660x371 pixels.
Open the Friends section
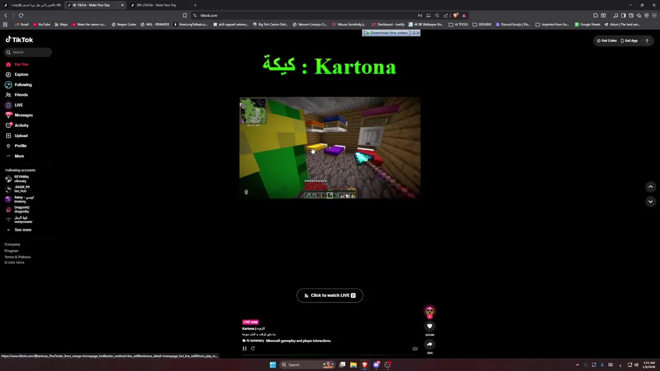click(x=16, y=95)
